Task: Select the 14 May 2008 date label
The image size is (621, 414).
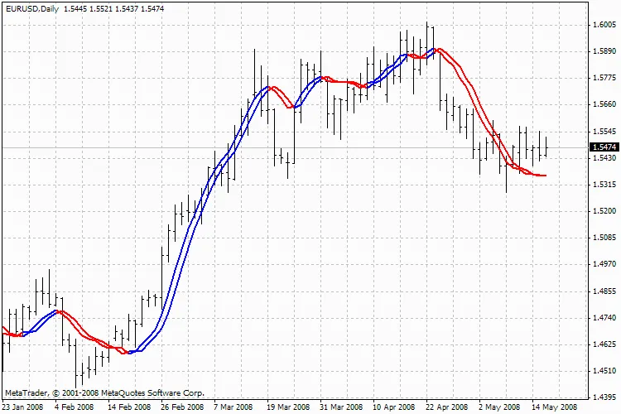Action: (556, 407)
